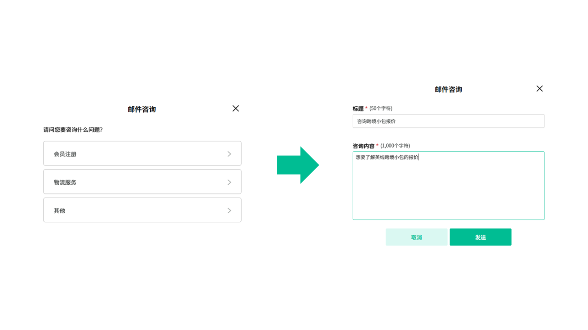Expand the 其他 option via its chevron
The height and width of the screenshot is (330, 588).
pos(229,210)
